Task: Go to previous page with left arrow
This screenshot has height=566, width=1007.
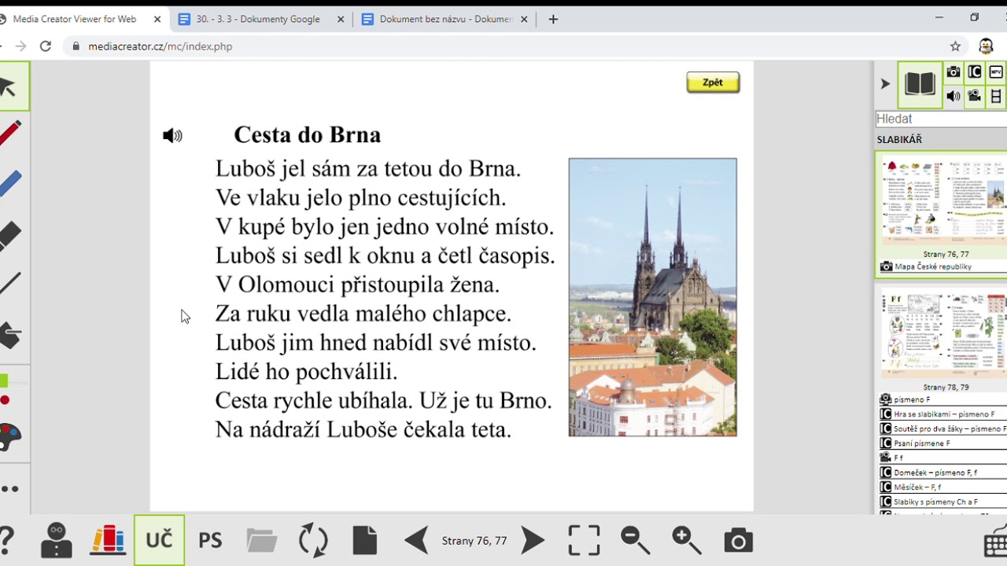Action: 416,540
